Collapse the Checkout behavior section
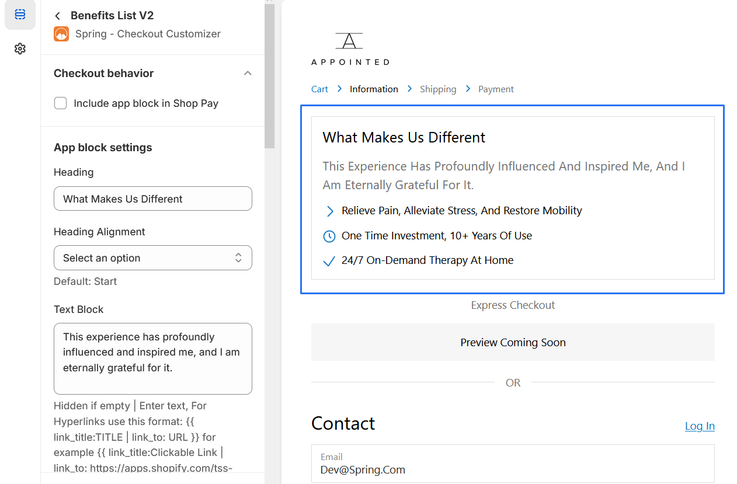This screenshot has width=737, height=484. 248,73
